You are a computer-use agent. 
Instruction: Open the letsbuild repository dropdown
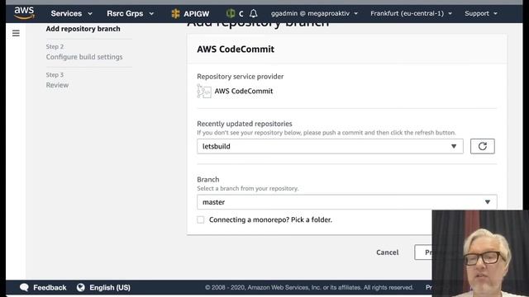[x=330, y=146]
